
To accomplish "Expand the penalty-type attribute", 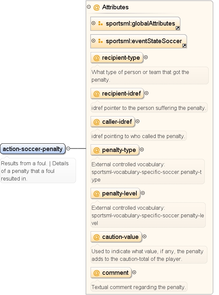I will [x=142, y=150].
